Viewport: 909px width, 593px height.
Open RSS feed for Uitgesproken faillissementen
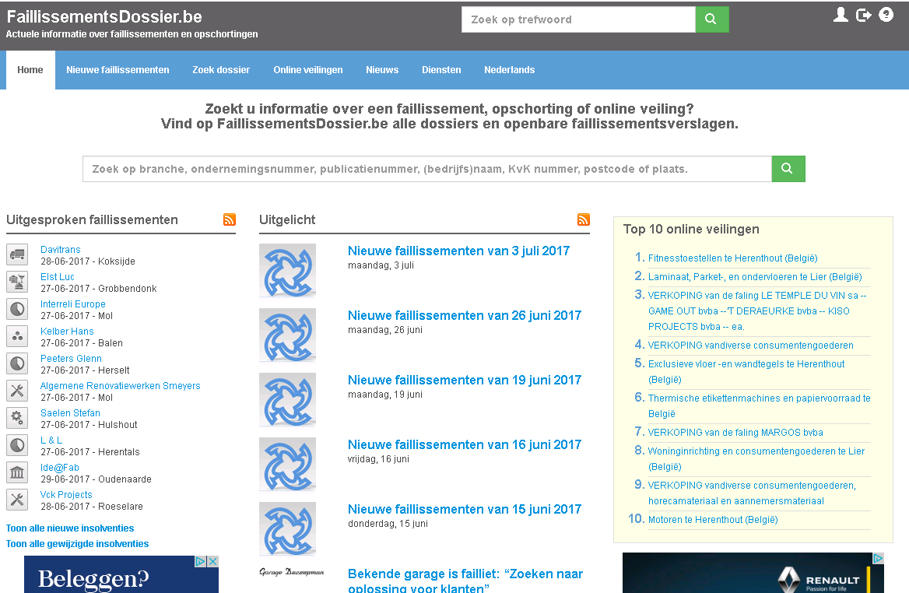tap(230, 219)
